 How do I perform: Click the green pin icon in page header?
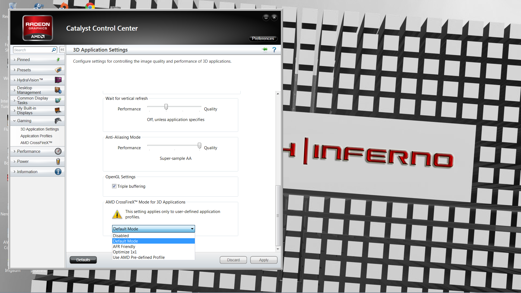point(265,49)
